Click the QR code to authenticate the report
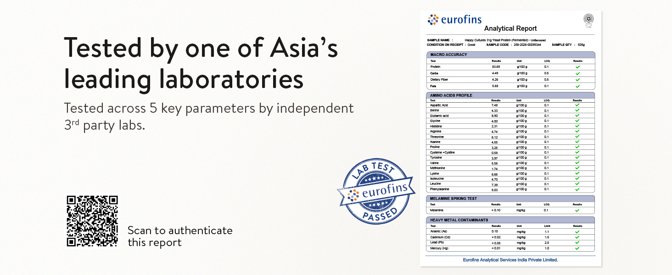Image resolution: width=672 pixels, height=275 pixels. tap(92, 221)
